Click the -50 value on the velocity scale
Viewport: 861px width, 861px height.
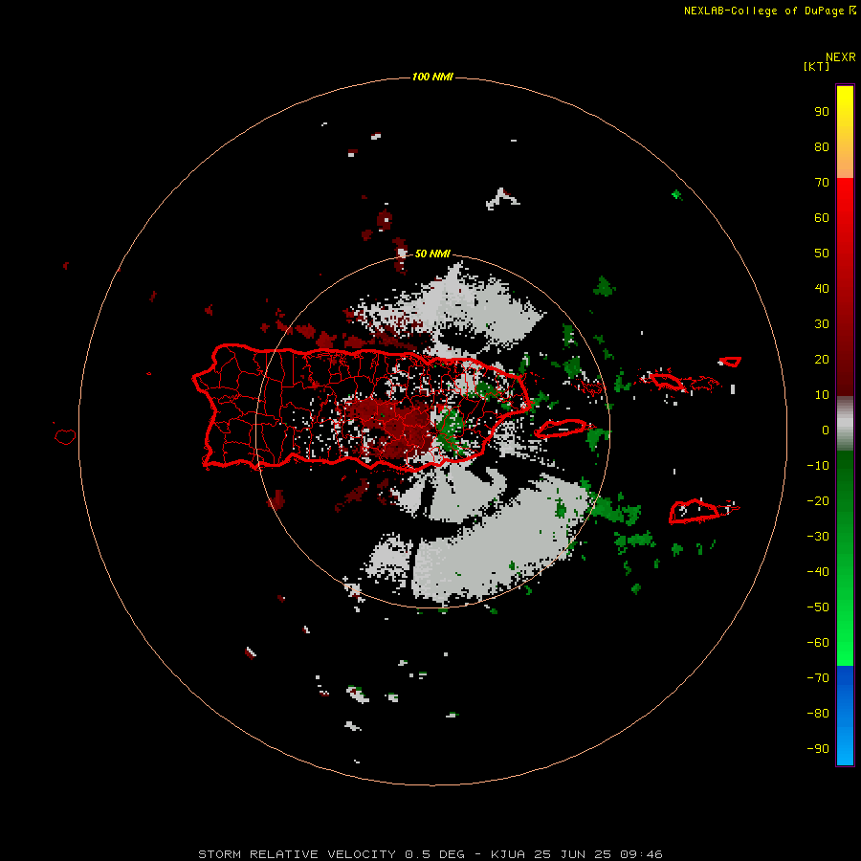[818, 607]
